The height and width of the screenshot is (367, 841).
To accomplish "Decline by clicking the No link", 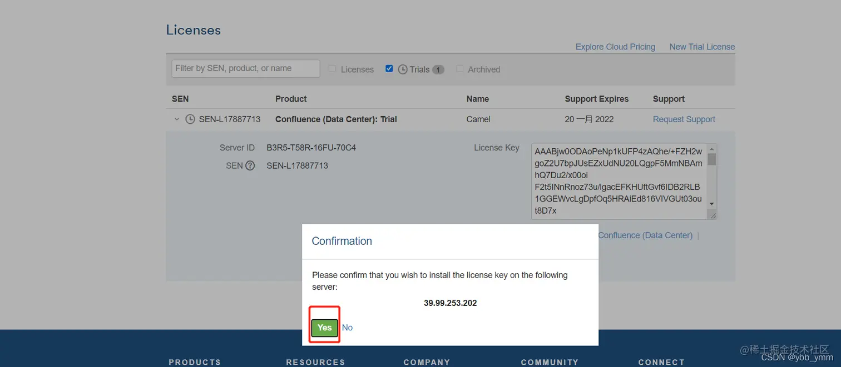I will [x=347, y=328].
